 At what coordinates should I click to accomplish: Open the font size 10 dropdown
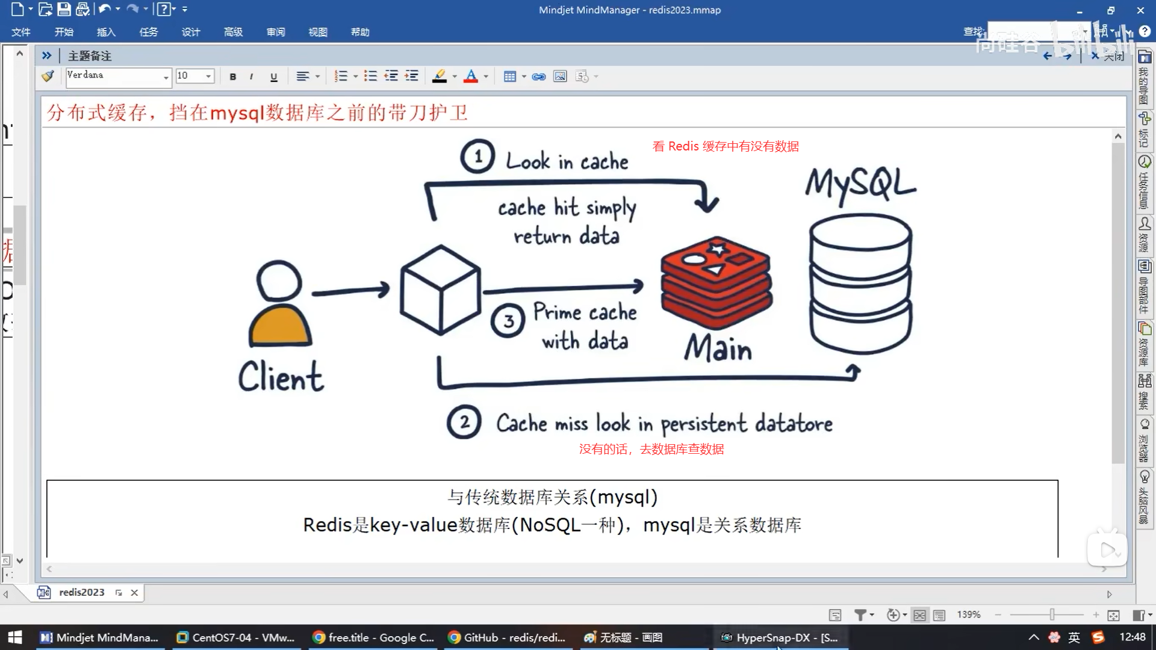point(208,76)
